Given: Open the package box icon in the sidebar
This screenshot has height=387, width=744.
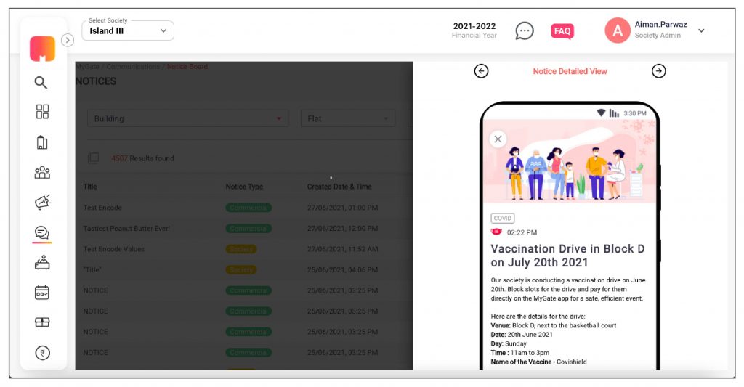Looking at the screenshot, I should click(x=42, y=322).
